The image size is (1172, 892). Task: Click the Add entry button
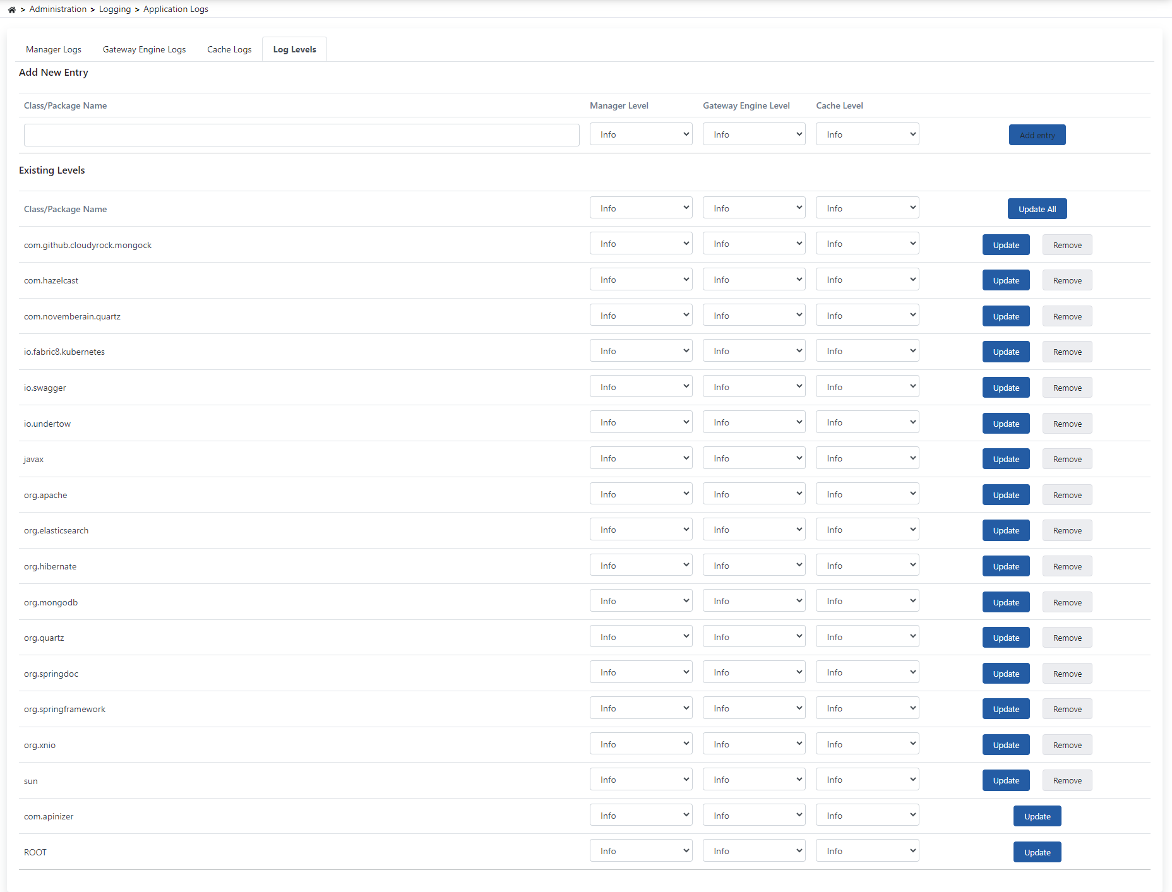point(1037,135)
